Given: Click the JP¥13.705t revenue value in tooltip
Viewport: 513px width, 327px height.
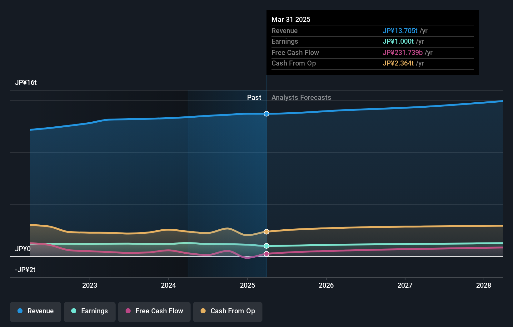Looking at the screenshot, I should pos(400,31).
